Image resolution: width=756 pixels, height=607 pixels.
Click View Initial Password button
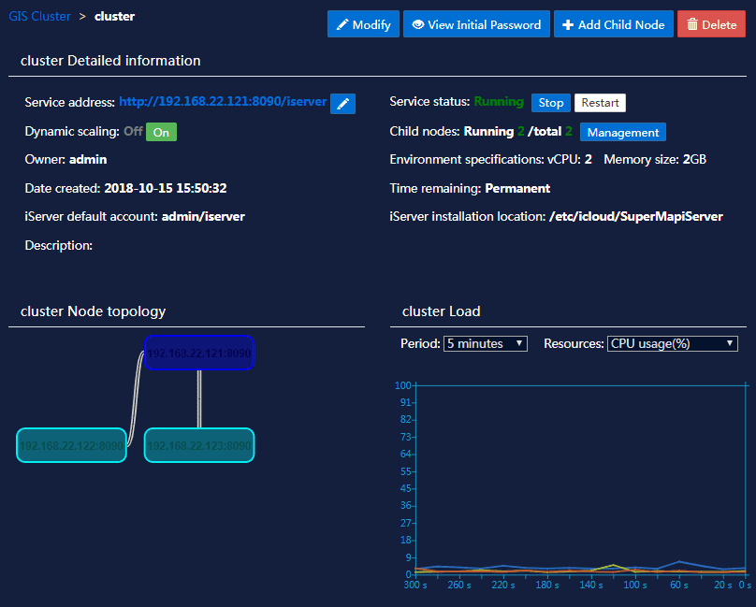pyautogui.click(x=476, y=24)
